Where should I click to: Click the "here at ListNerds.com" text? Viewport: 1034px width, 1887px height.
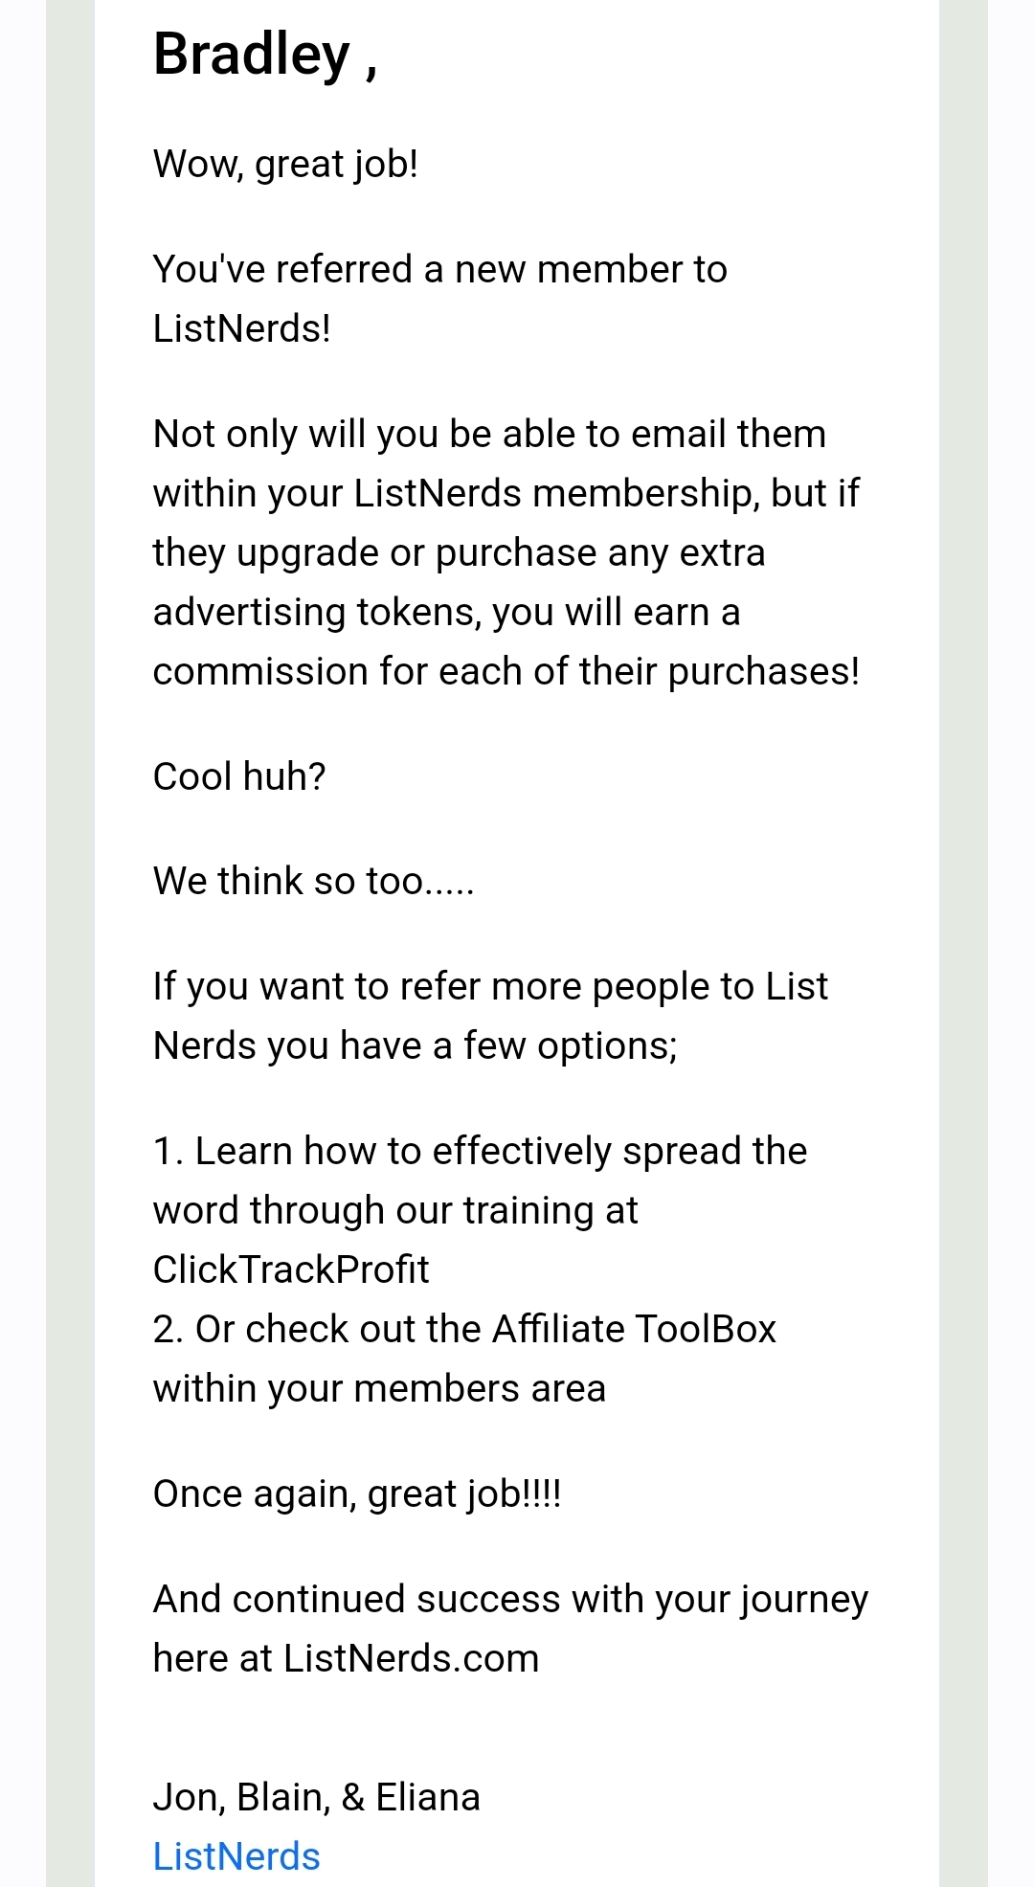pyautogui.click(x=347, y=1658)
